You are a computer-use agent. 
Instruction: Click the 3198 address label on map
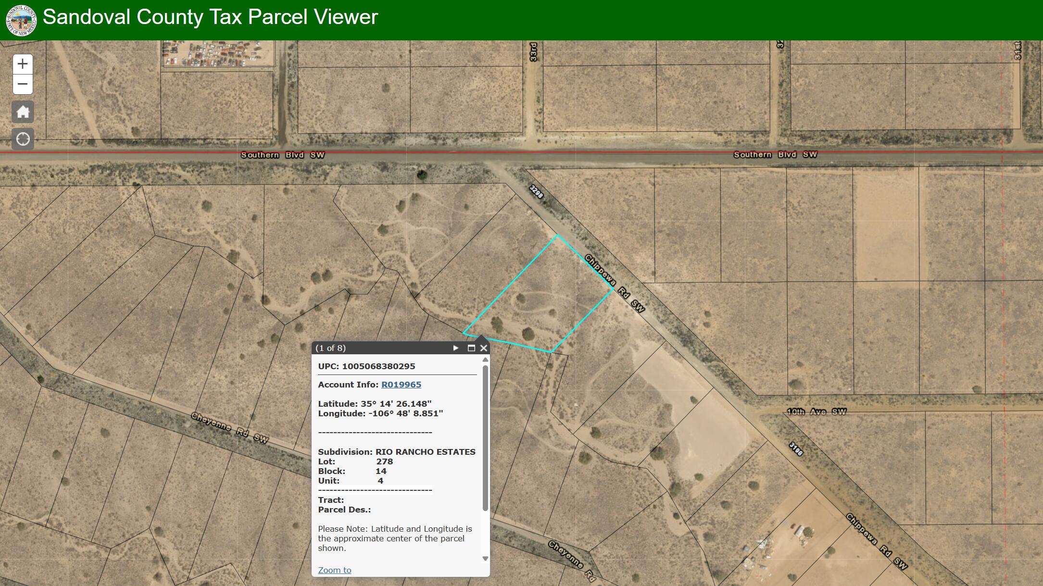pyautogui.click(x=796, y=449)
